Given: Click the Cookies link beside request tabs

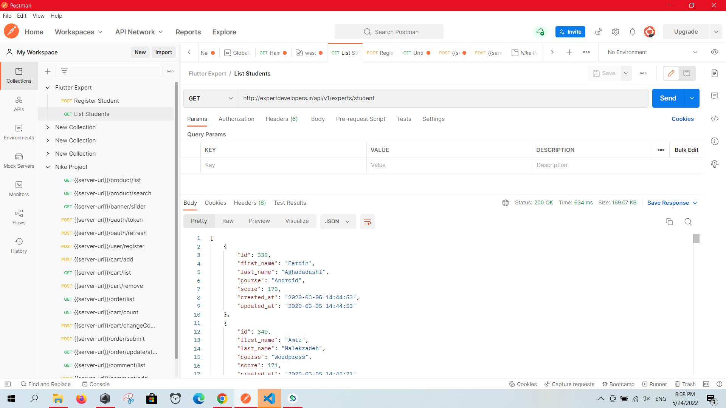Looking at the screenshot, I should click(x=683, y=119).
